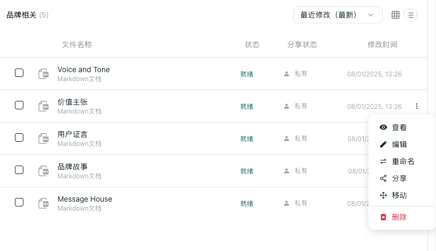The width and height of the screenshot is (436, 251).
Task: Click the 用户证言 Markdown file icon
Action: [44, 139]
